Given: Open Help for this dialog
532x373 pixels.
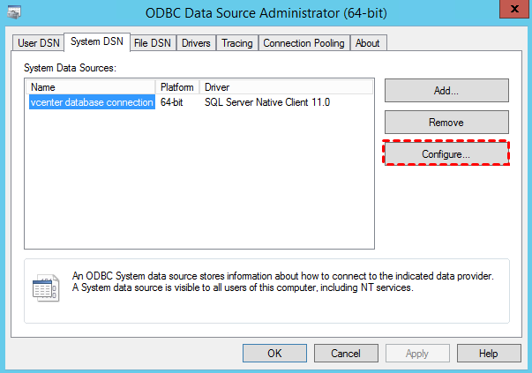Looking at the screenshot, I should (488, 353).
